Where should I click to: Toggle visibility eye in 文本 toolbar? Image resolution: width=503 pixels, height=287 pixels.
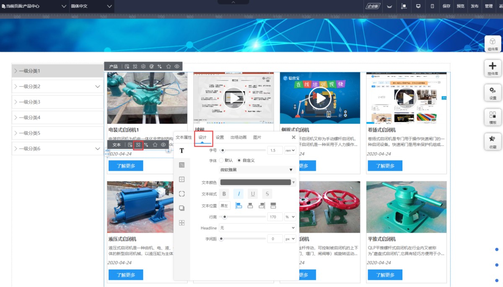(x=163, y=145)
